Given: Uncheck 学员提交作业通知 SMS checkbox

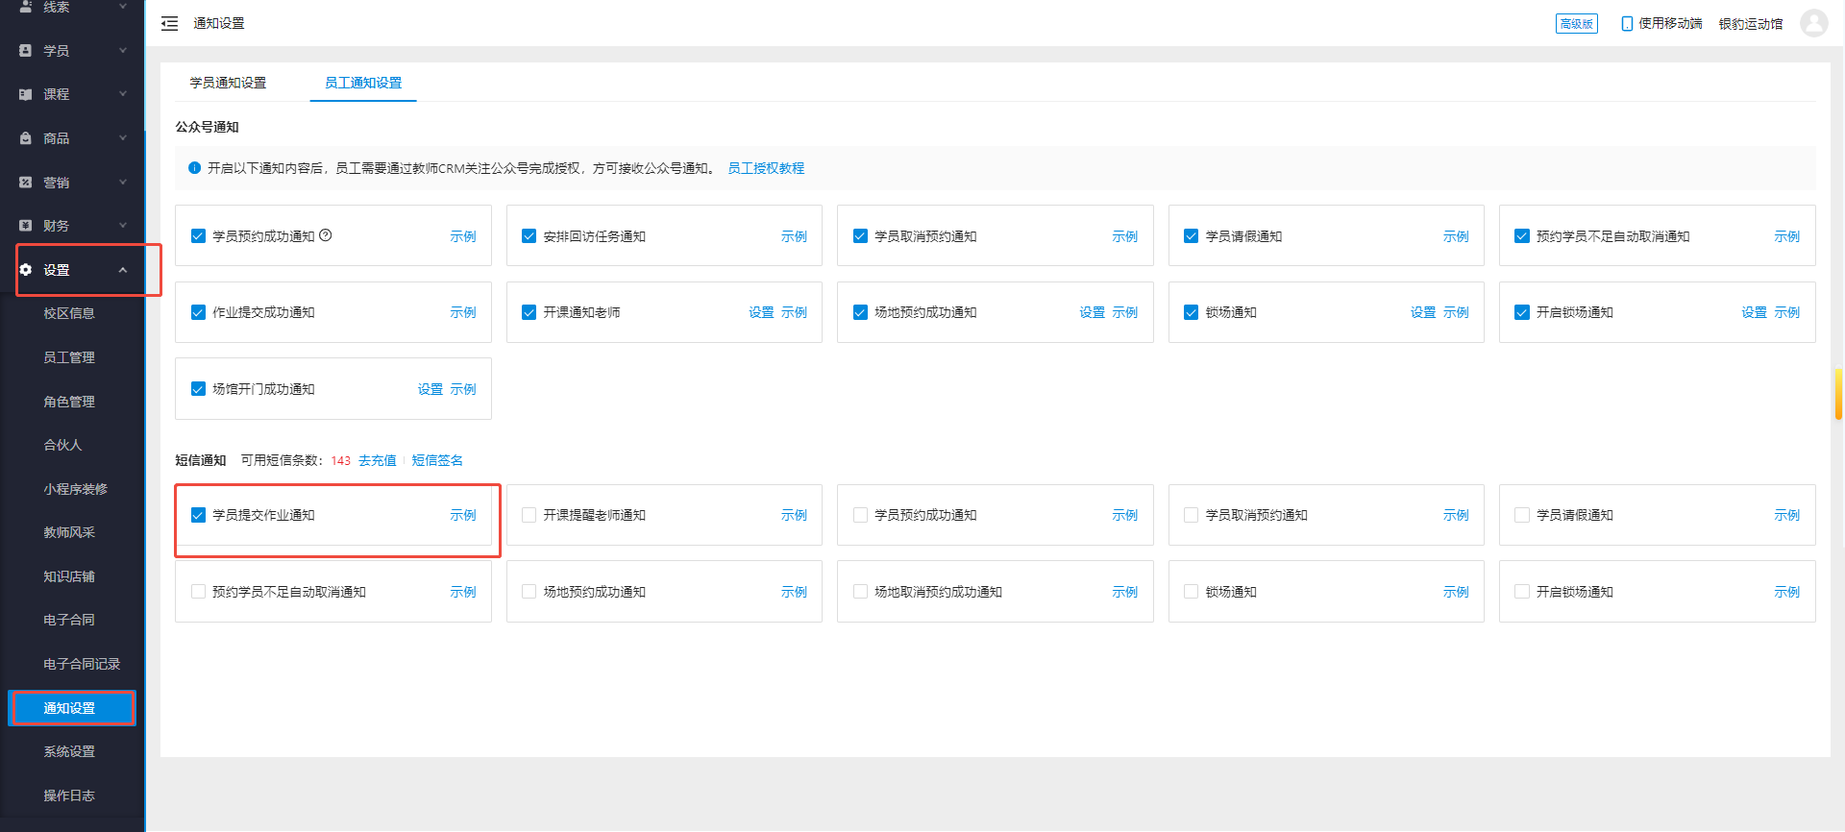Looking at the screenshot, I should pyautogui.click(x=198, y=515).
